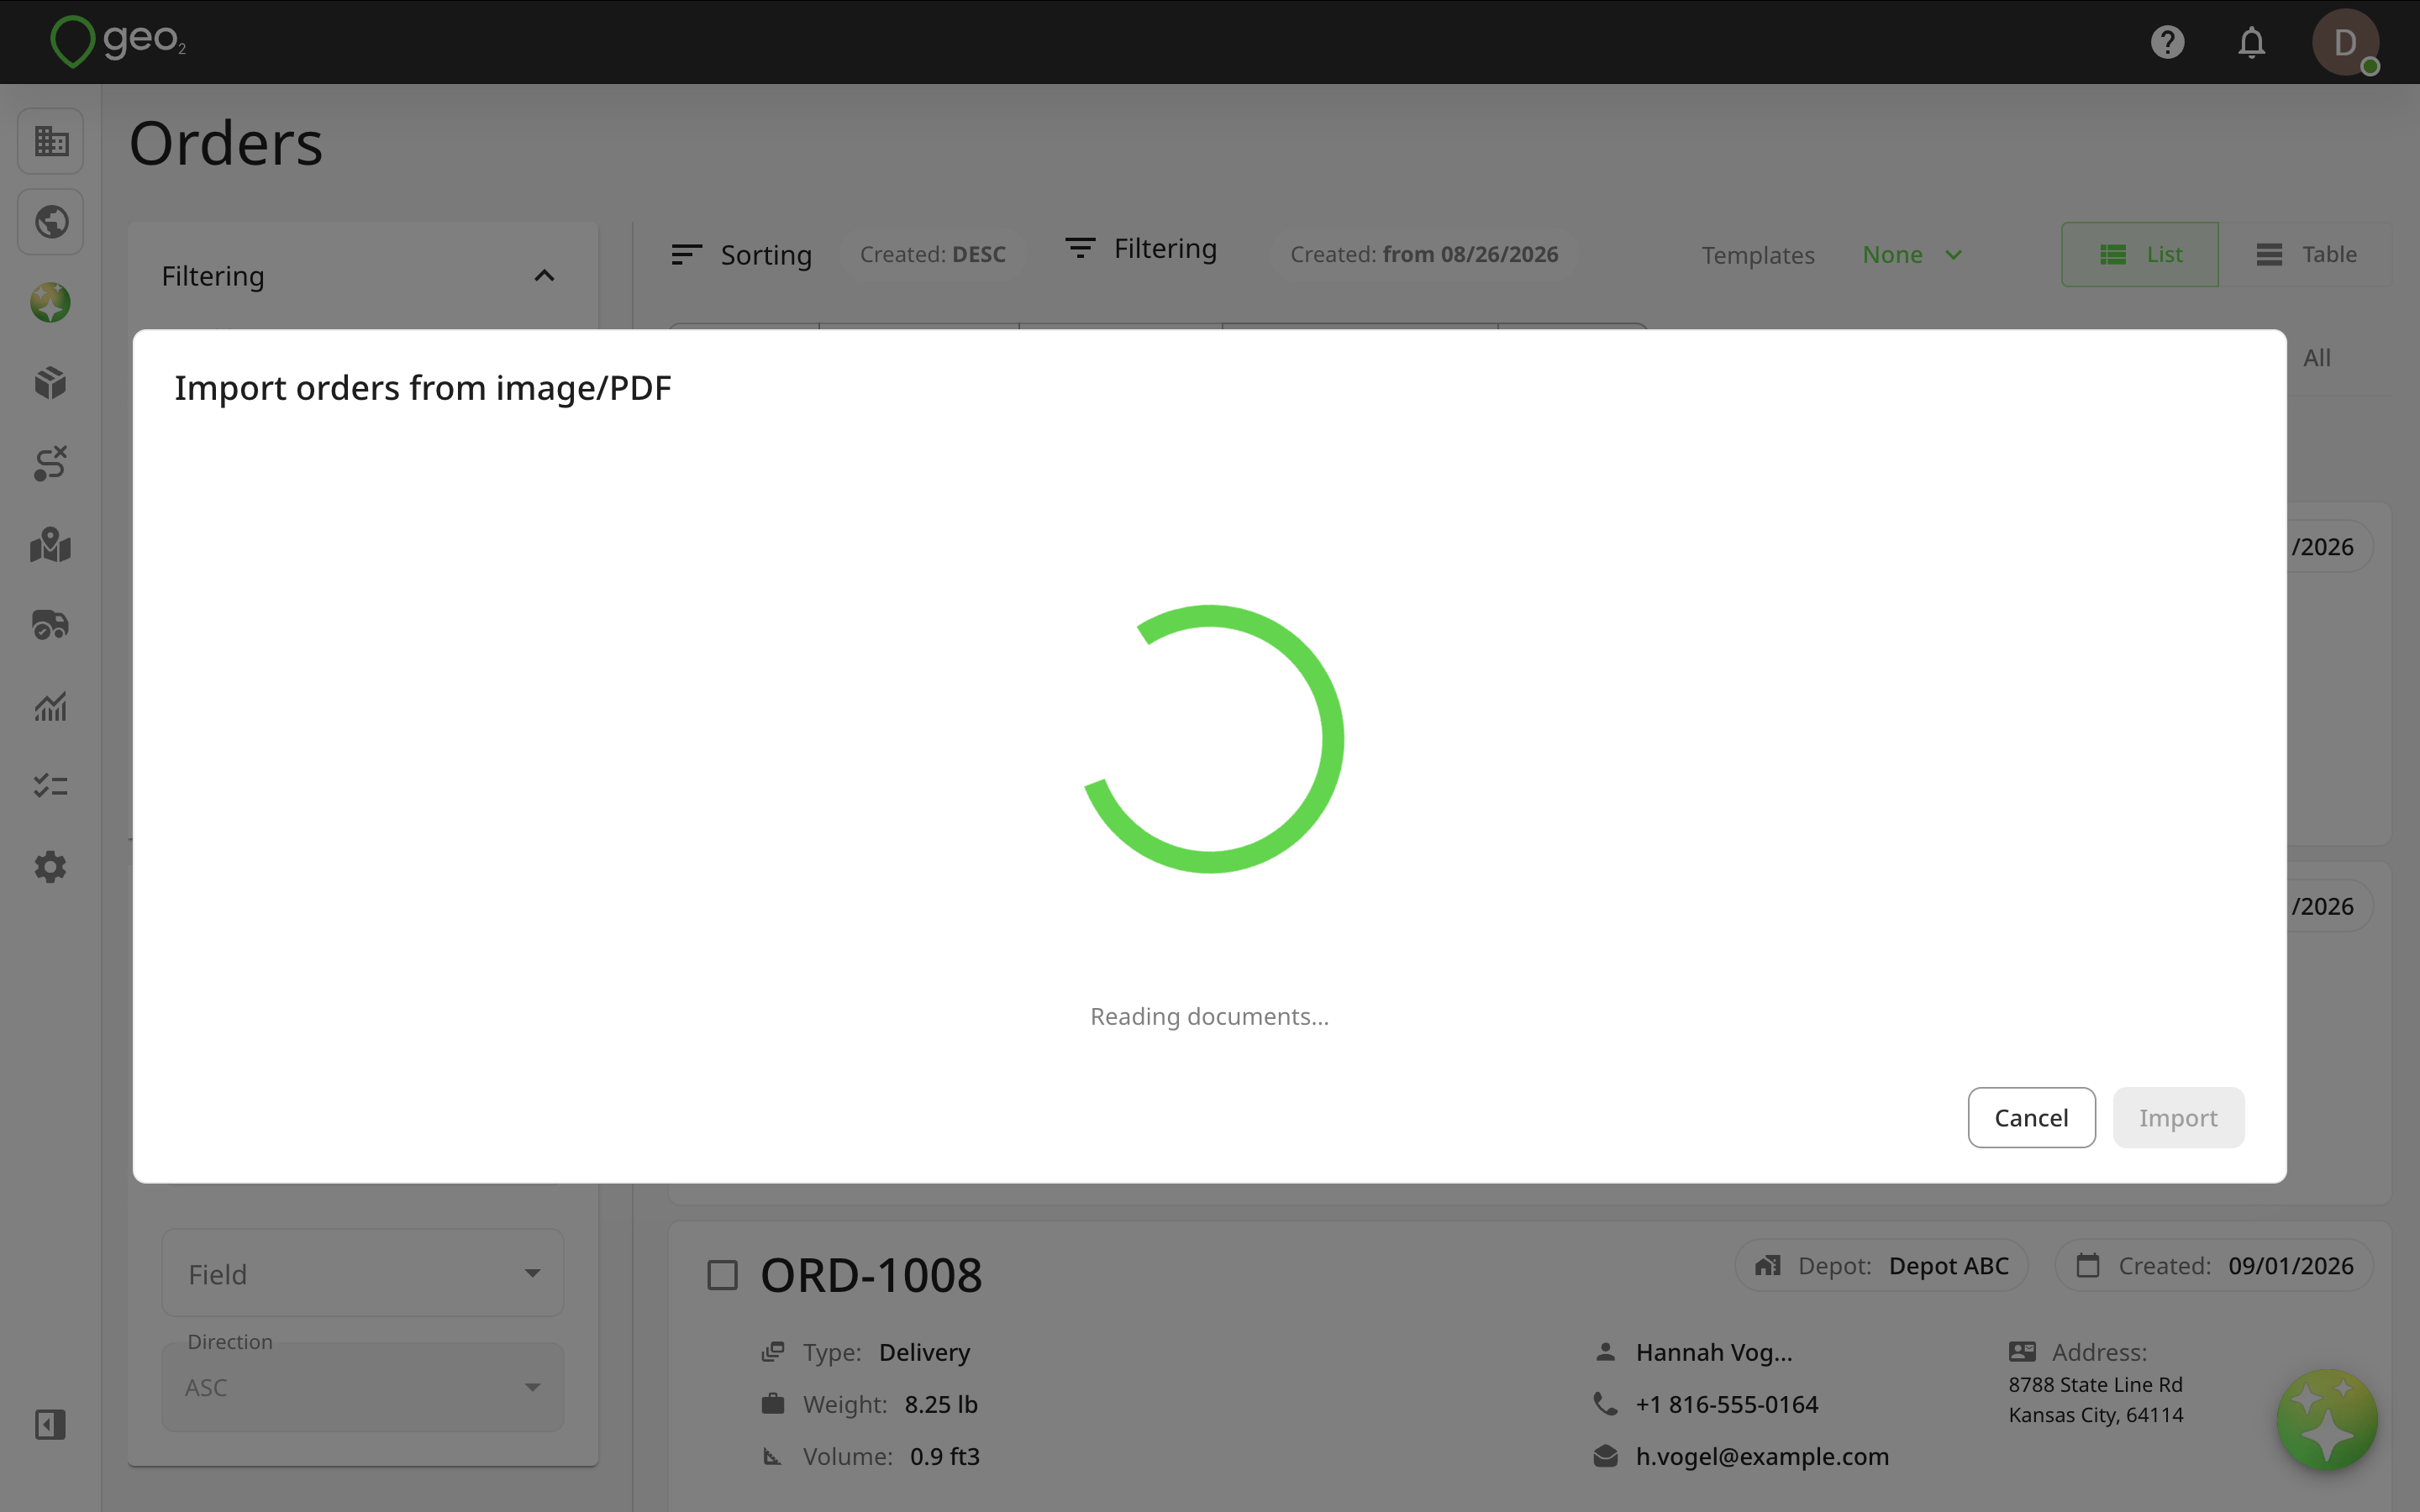Click the ORD-1008 Type icon
The height and width of the screenshot is (1512, 2420).
coord(773,1352)
